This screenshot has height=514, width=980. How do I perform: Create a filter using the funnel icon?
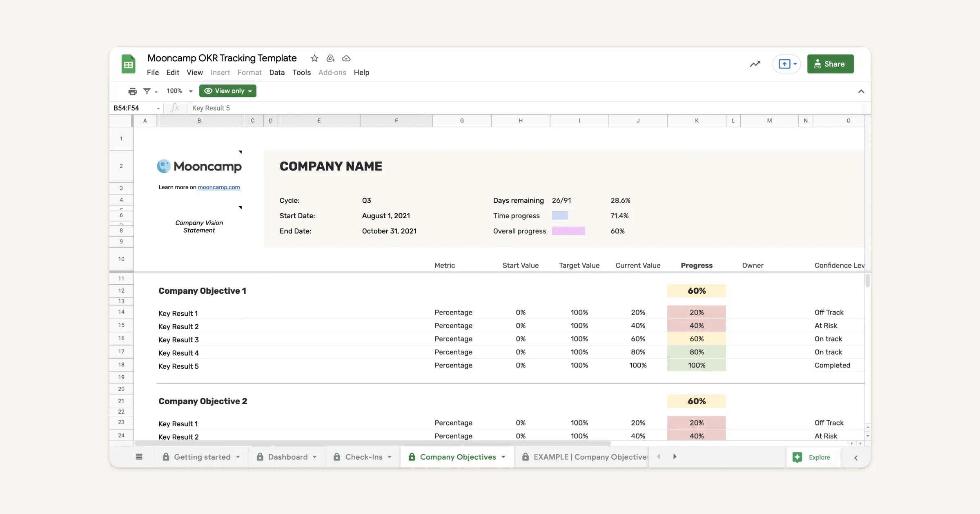coord(147,91)
